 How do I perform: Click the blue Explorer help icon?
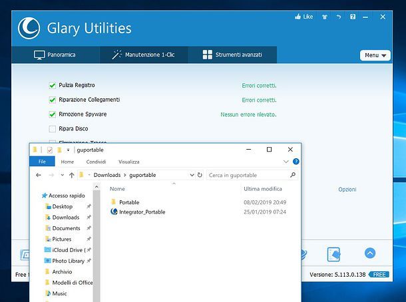pos(296,162)
